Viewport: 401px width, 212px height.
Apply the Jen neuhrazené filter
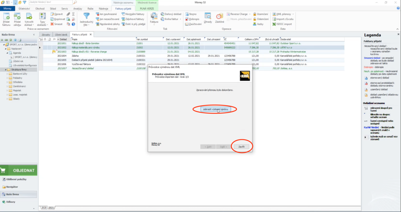(x=106, y=14)
